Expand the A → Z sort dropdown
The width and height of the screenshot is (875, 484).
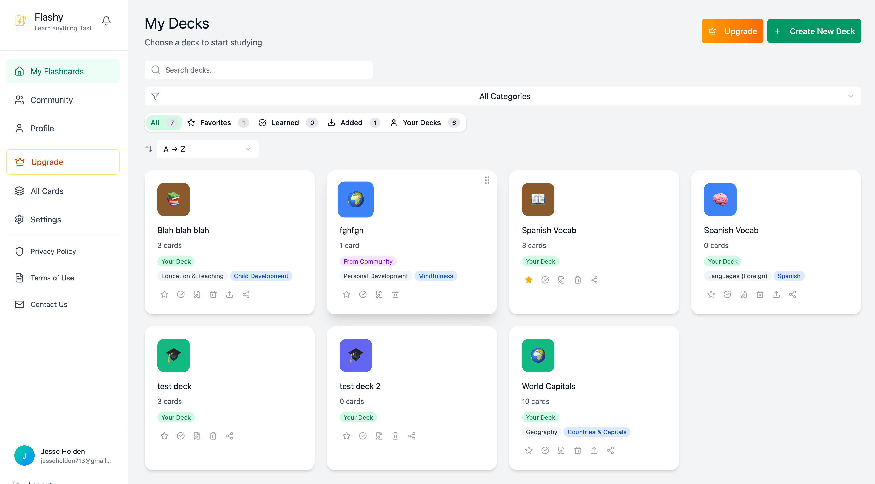pos(207,149)
